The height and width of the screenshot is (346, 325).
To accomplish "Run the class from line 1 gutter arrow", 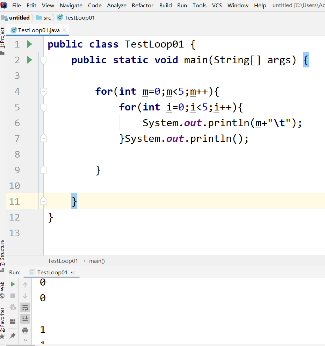I will coord(29,44).
